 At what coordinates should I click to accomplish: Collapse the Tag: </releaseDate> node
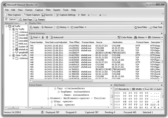pos(55,89)
